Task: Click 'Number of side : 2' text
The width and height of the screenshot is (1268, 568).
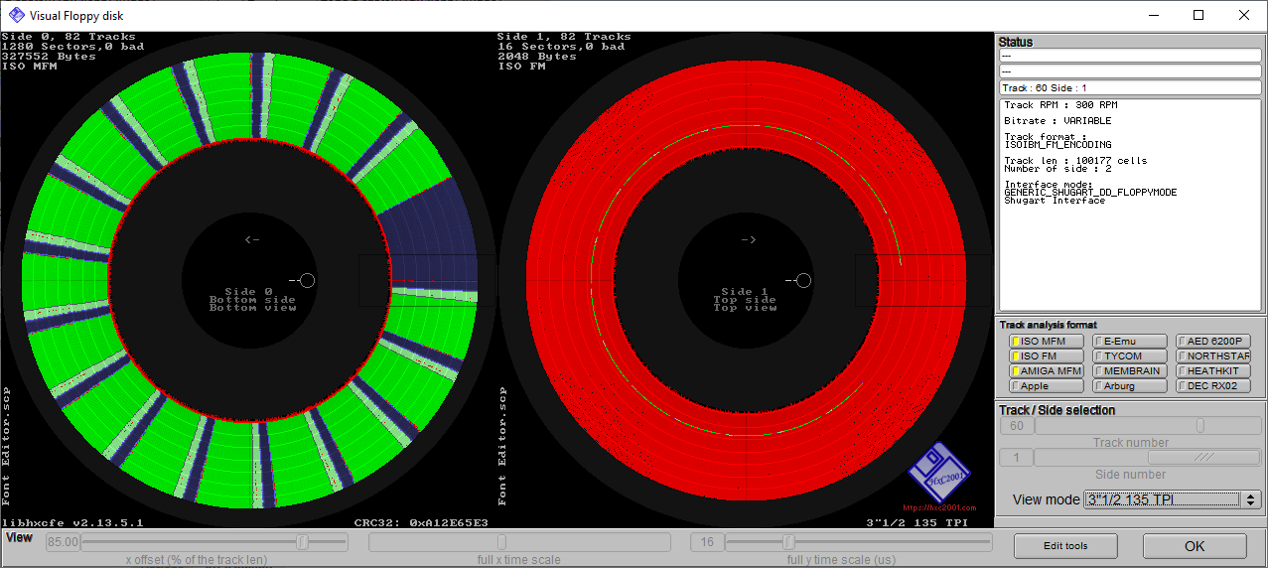Action: tap(1057, 169)
